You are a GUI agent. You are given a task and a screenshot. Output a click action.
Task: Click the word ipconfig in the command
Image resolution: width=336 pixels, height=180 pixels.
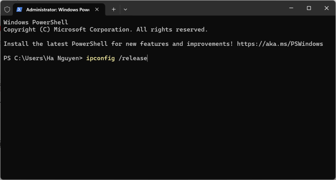point(100,59)
